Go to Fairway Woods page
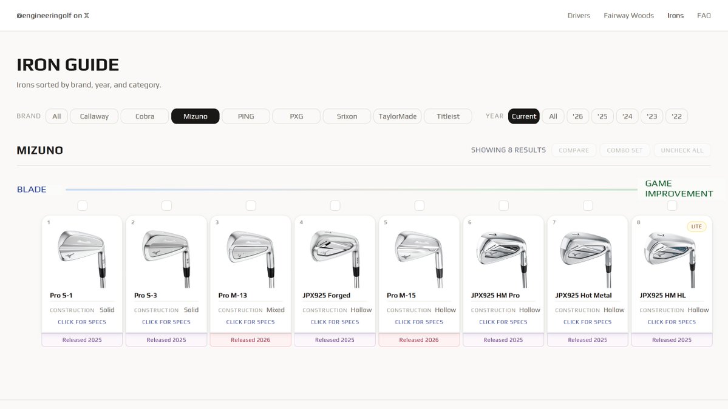Viewport: 728px width, 409px height. [x=628, y=15]
